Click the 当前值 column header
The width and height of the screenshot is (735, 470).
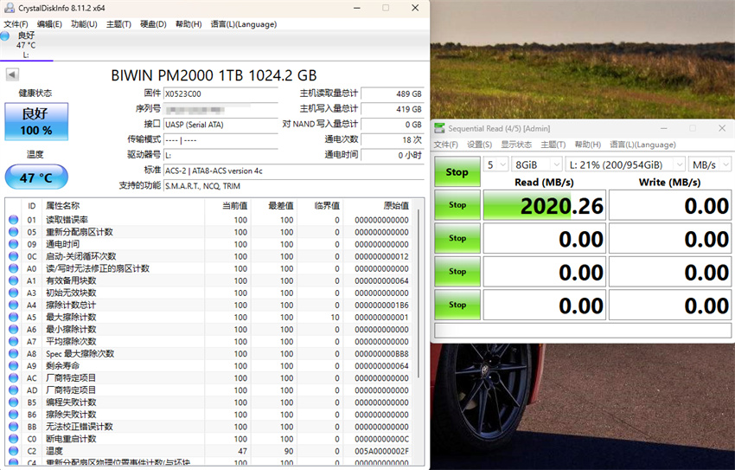(235, 205)
